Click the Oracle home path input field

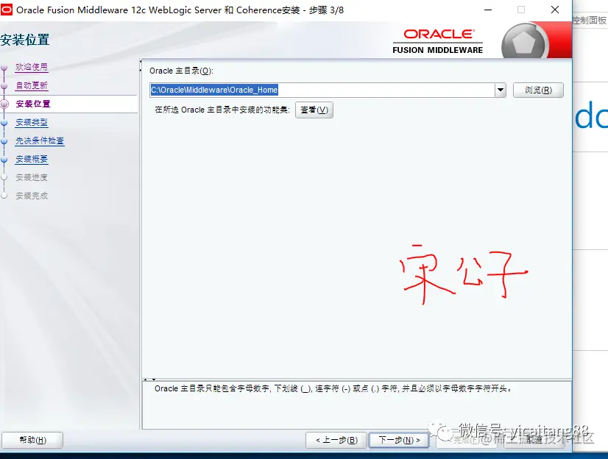point(322,90)
